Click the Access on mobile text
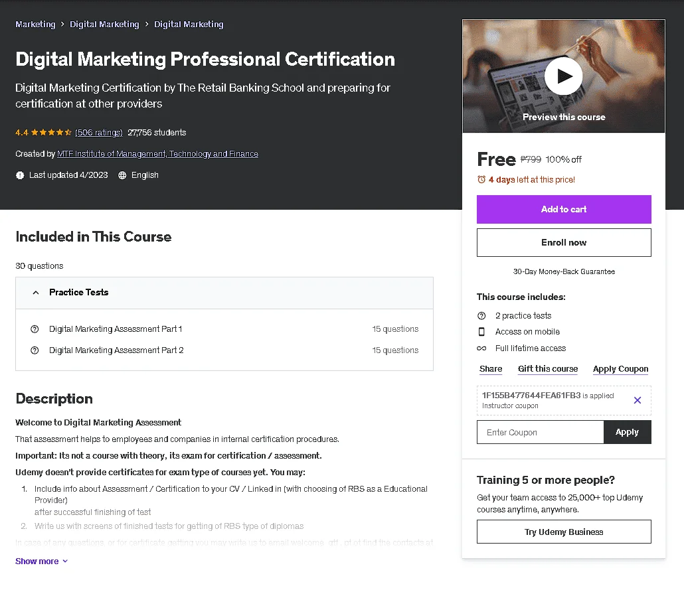 527,331
